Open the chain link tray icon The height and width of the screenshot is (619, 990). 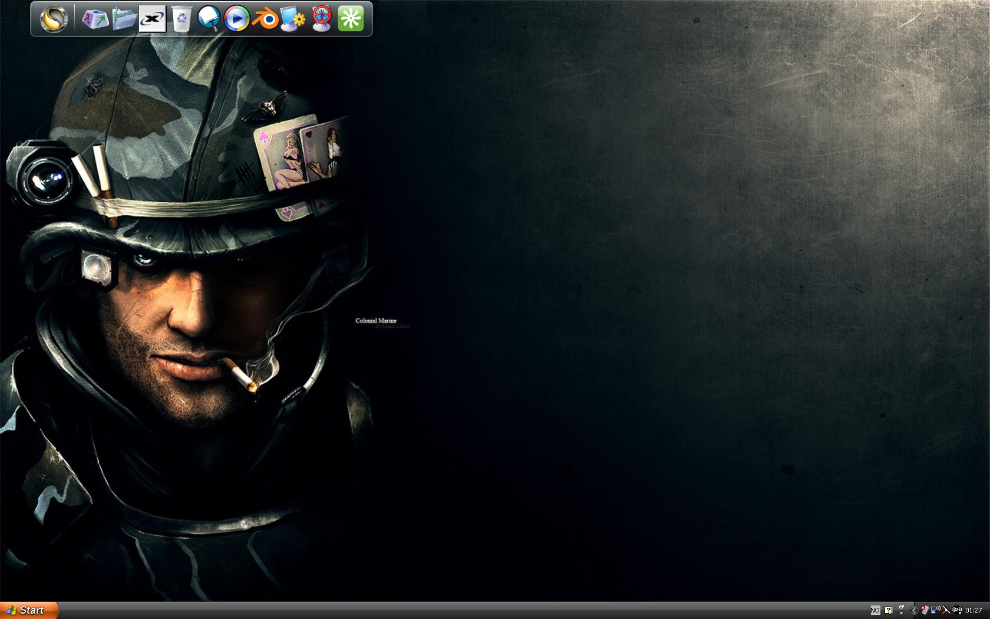point(957,610)
